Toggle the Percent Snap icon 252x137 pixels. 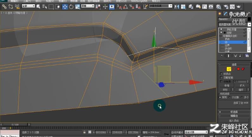pyautogui.click(x=132, y=7)
